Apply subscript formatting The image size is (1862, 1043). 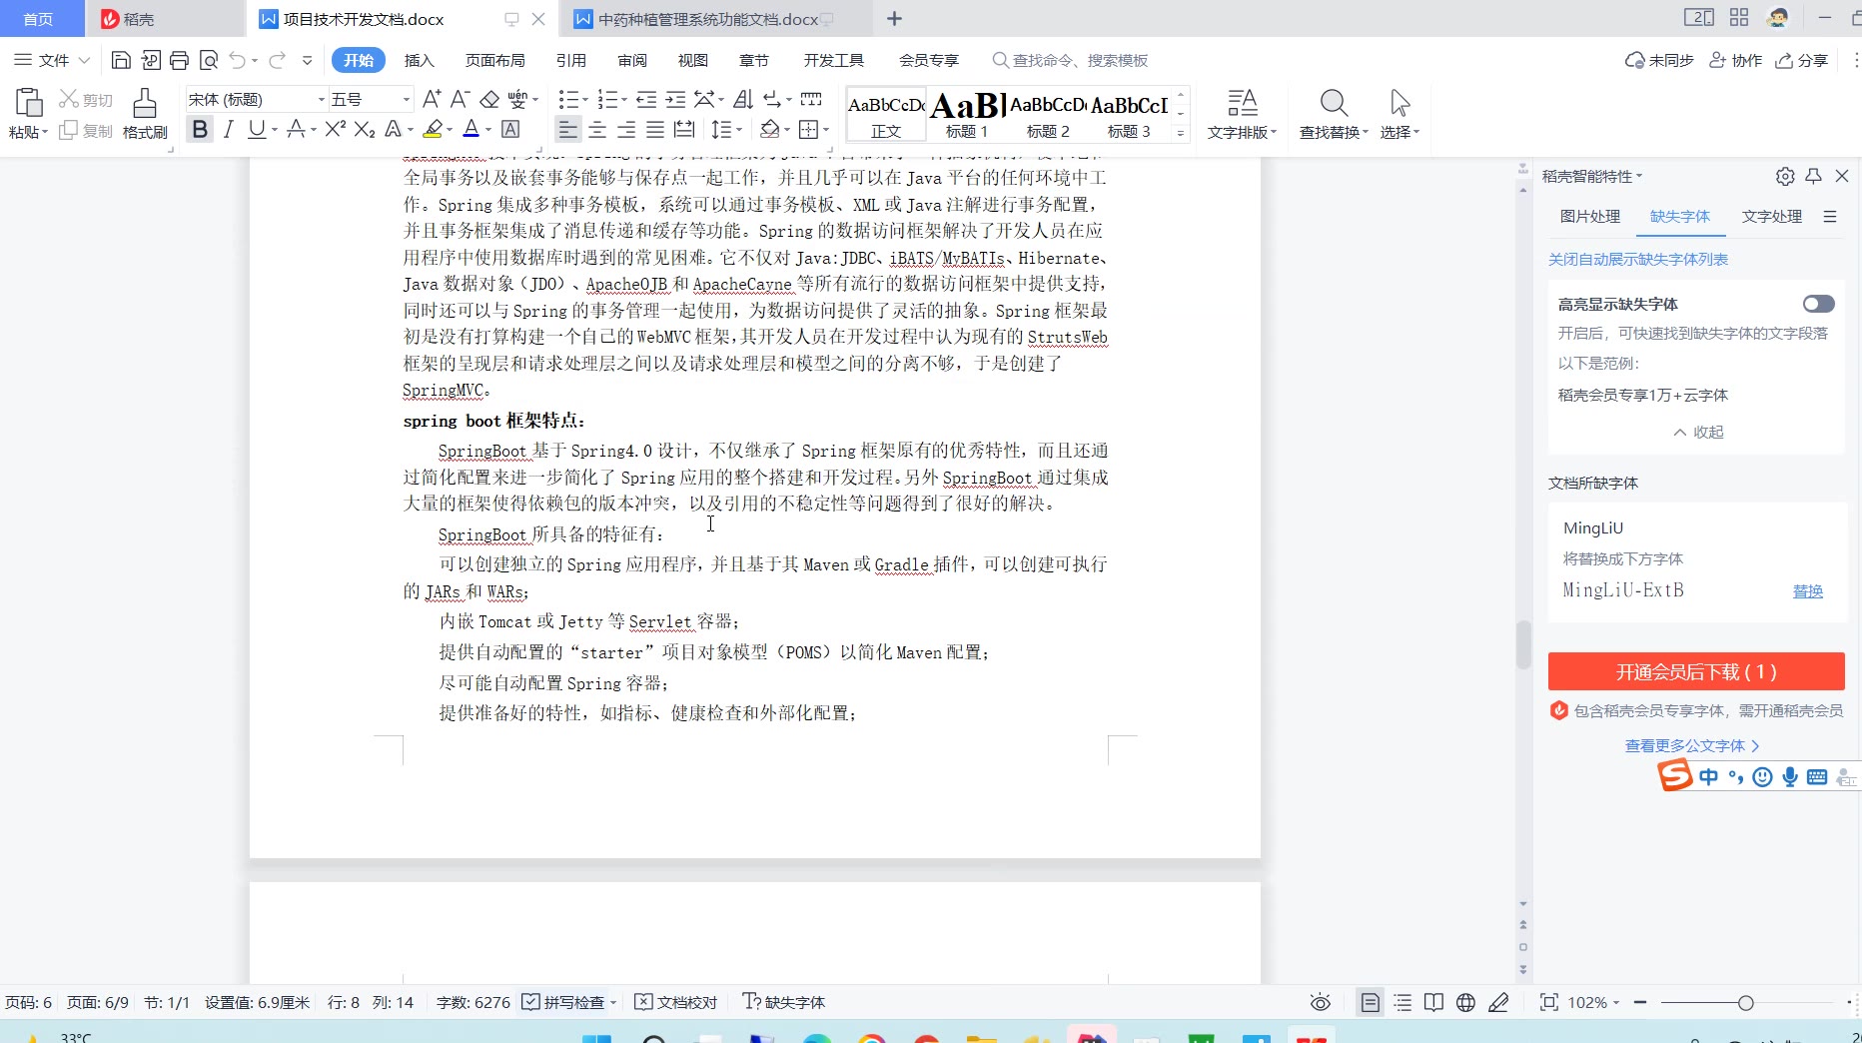point(365,130)
